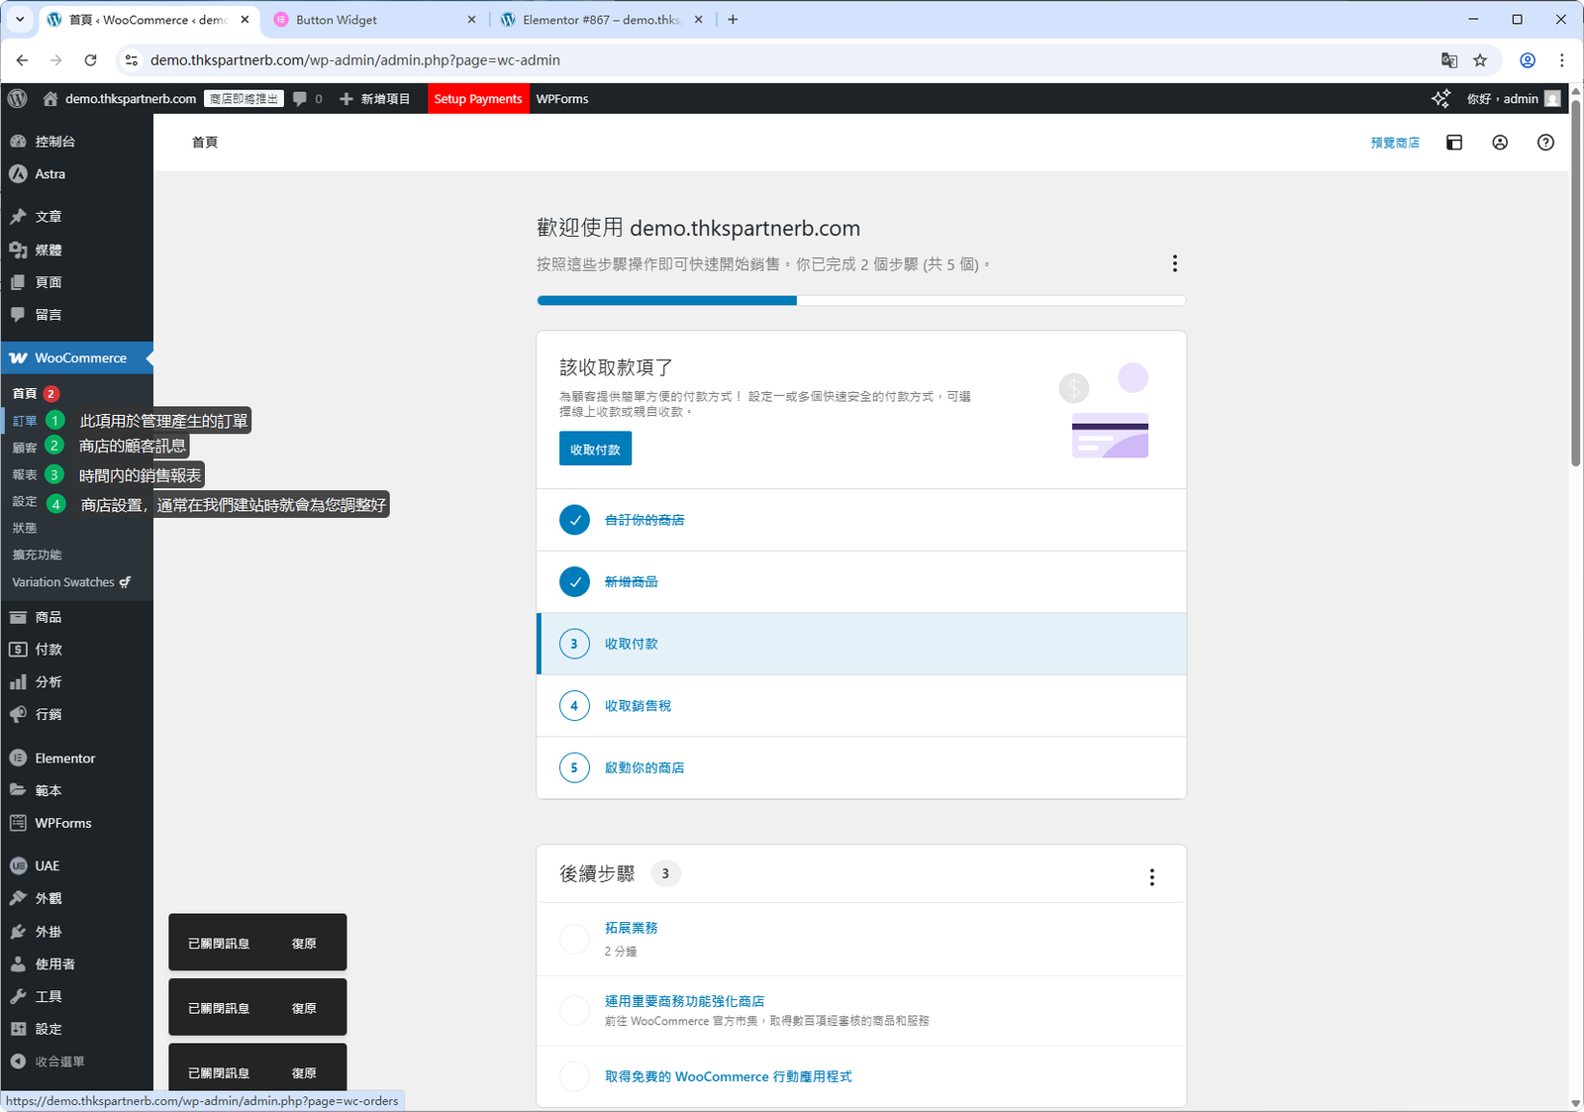Open WPForms in the admin bar

562,99
